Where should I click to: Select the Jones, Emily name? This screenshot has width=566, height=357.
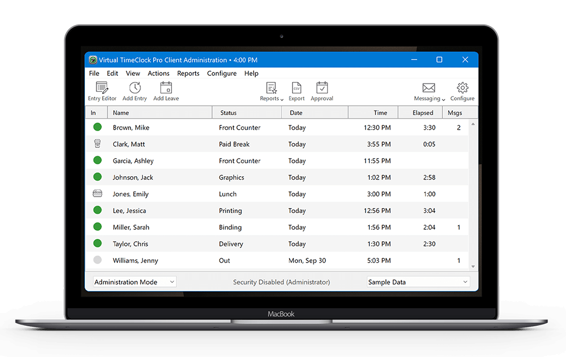131,194
